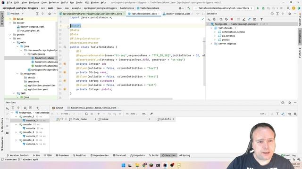The image size is (302, 169).
Task: Reload data in result grid toolbar
Action: coord(86,114)
